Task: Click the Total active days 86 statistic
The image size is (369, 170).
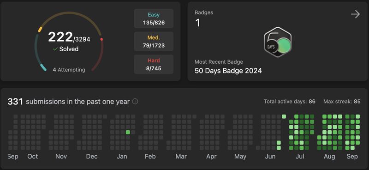Action: point(290,102)
